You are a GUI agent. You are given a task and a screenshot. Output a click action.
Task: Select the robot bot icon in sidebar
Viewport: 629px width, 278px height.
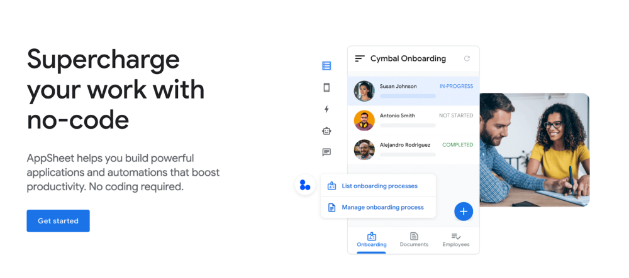(x=326, y=131)
